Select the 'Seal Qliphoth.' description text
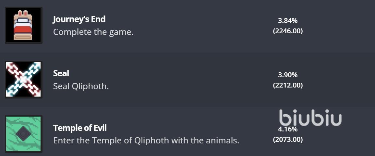This screenshot has height=156, width=375. 81,86
